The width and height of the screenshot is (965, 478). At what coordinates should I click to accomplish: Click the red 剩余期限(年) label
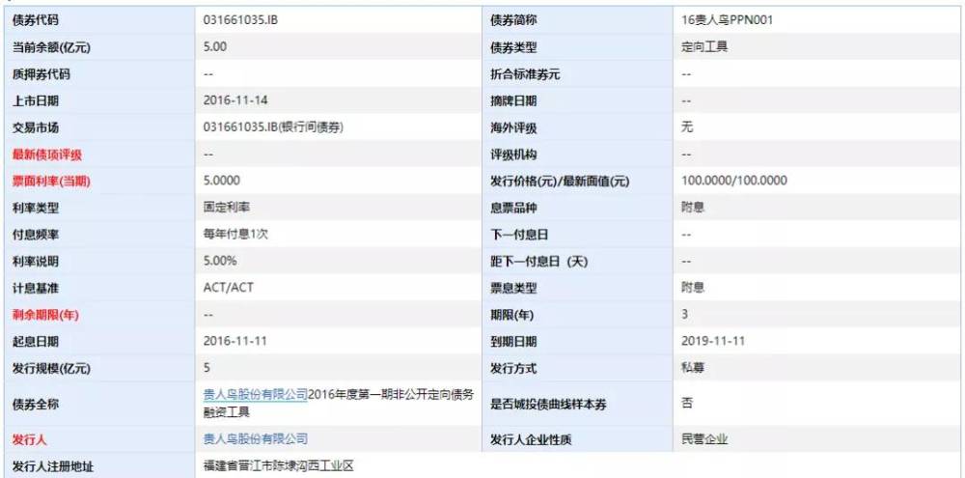coord(45,316)
